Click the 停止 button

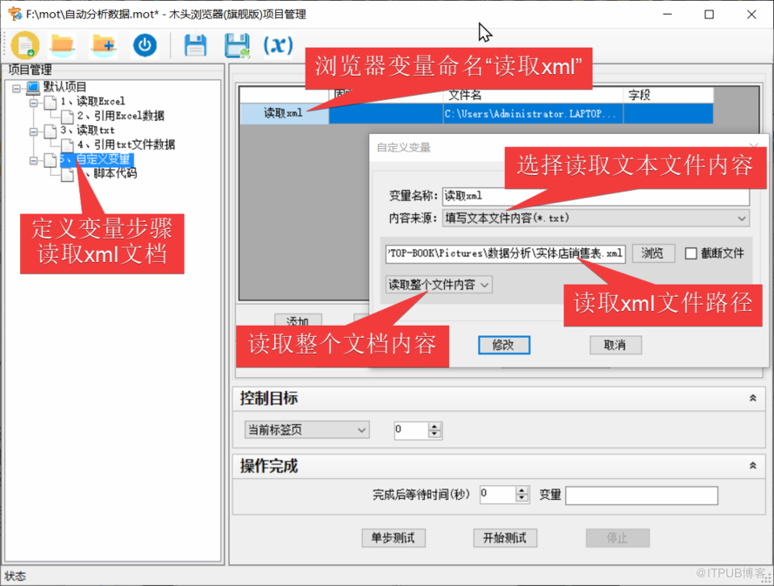coord(617,537)
